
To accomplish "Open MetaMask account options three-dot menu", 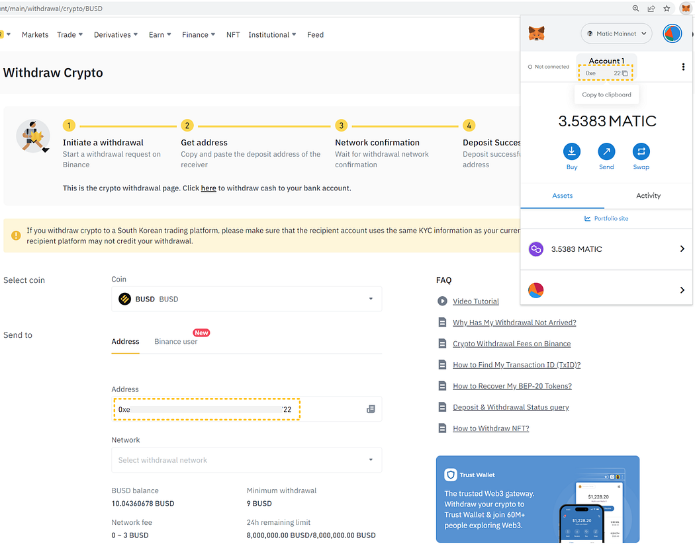I will (683, 67).
